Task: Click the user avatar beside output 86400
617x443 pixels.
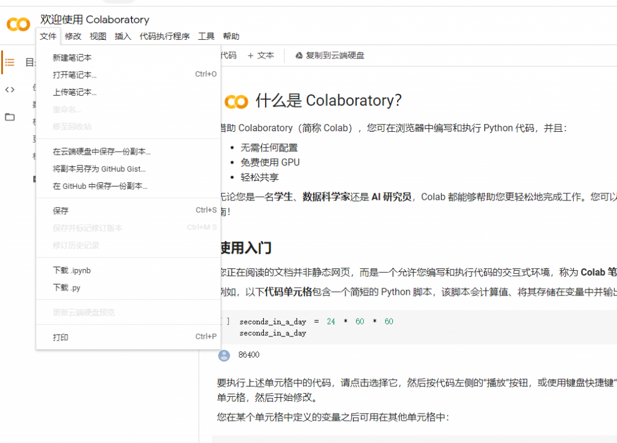Action: pyautogui.click(x=224, y=355)
